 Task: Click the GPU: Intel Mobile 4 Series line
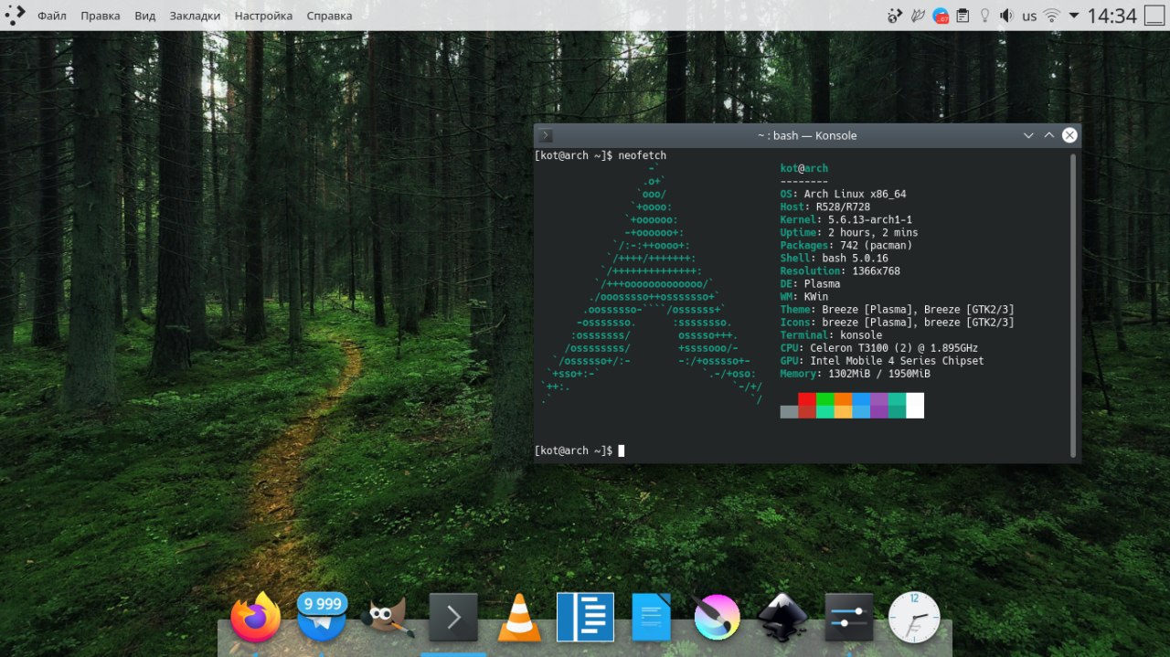[x=882, y=360]
